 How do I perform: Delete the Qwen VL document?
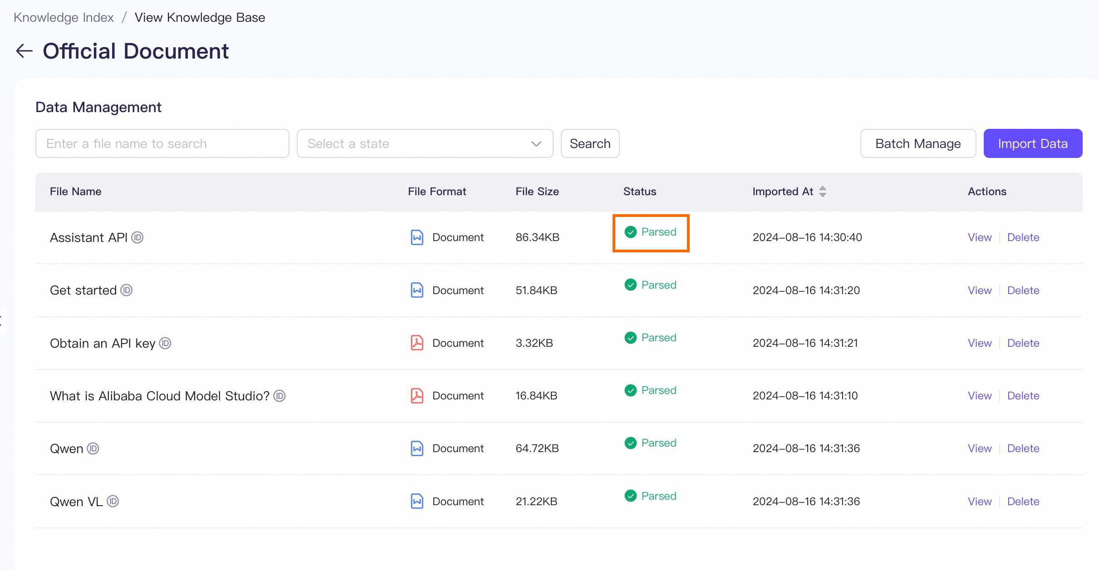(x=1023, y=502)
